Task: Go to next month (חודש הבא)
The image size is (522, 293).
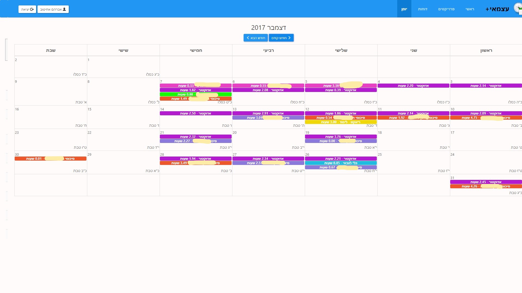Action: [256, 38]
